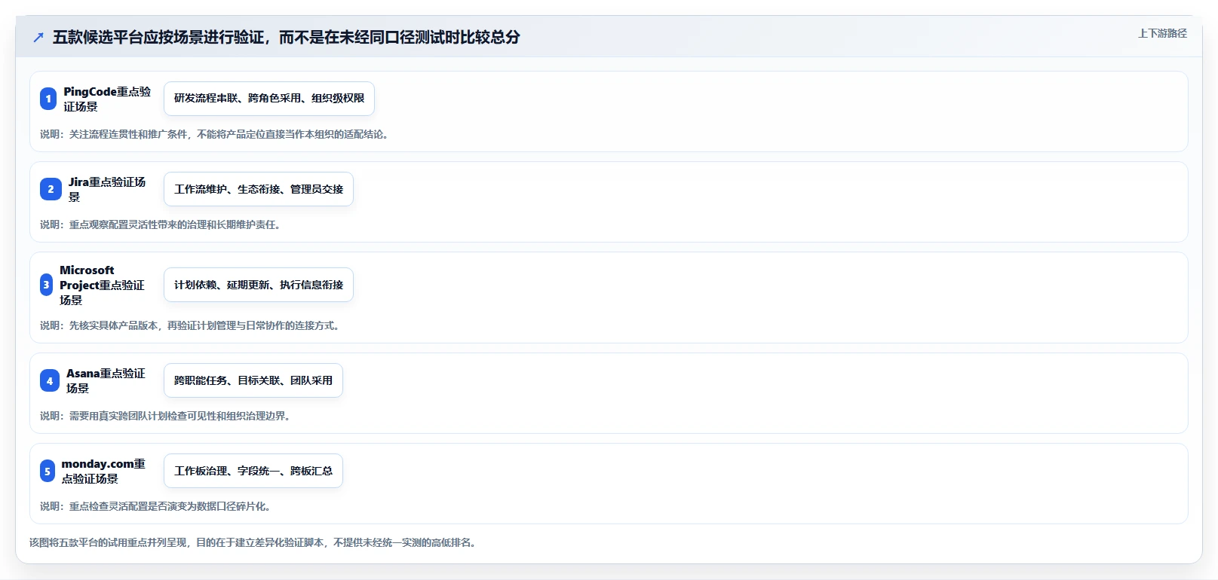Click the arrow icon beside the title

pos(38,38)
